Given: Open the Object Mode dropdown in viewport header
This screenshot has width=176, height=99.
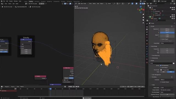Looking at the screenshot, I should [83, 4].
